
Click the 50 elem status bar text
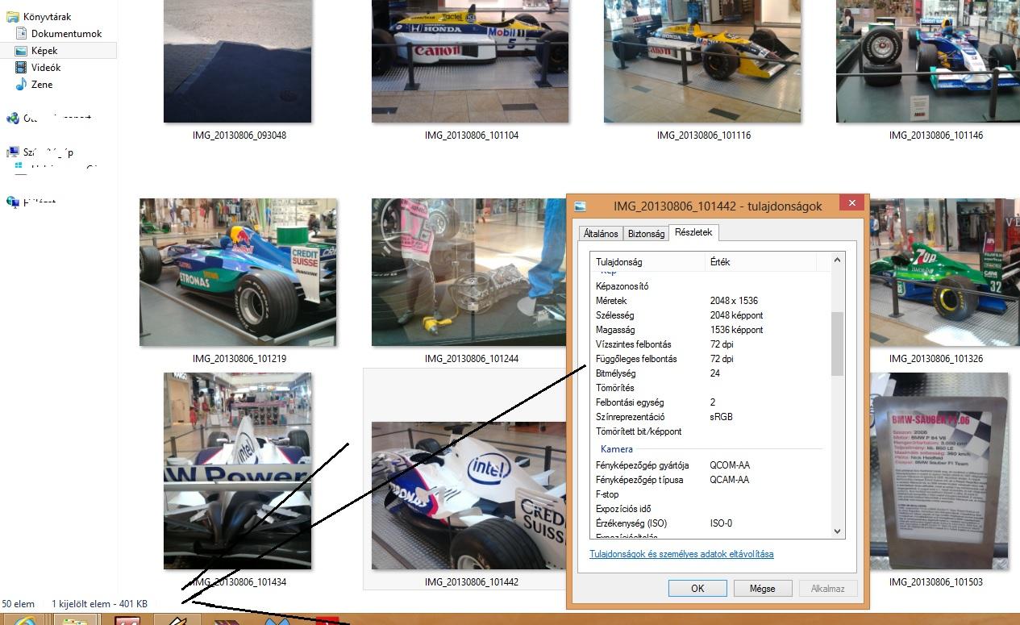[19, 604]
